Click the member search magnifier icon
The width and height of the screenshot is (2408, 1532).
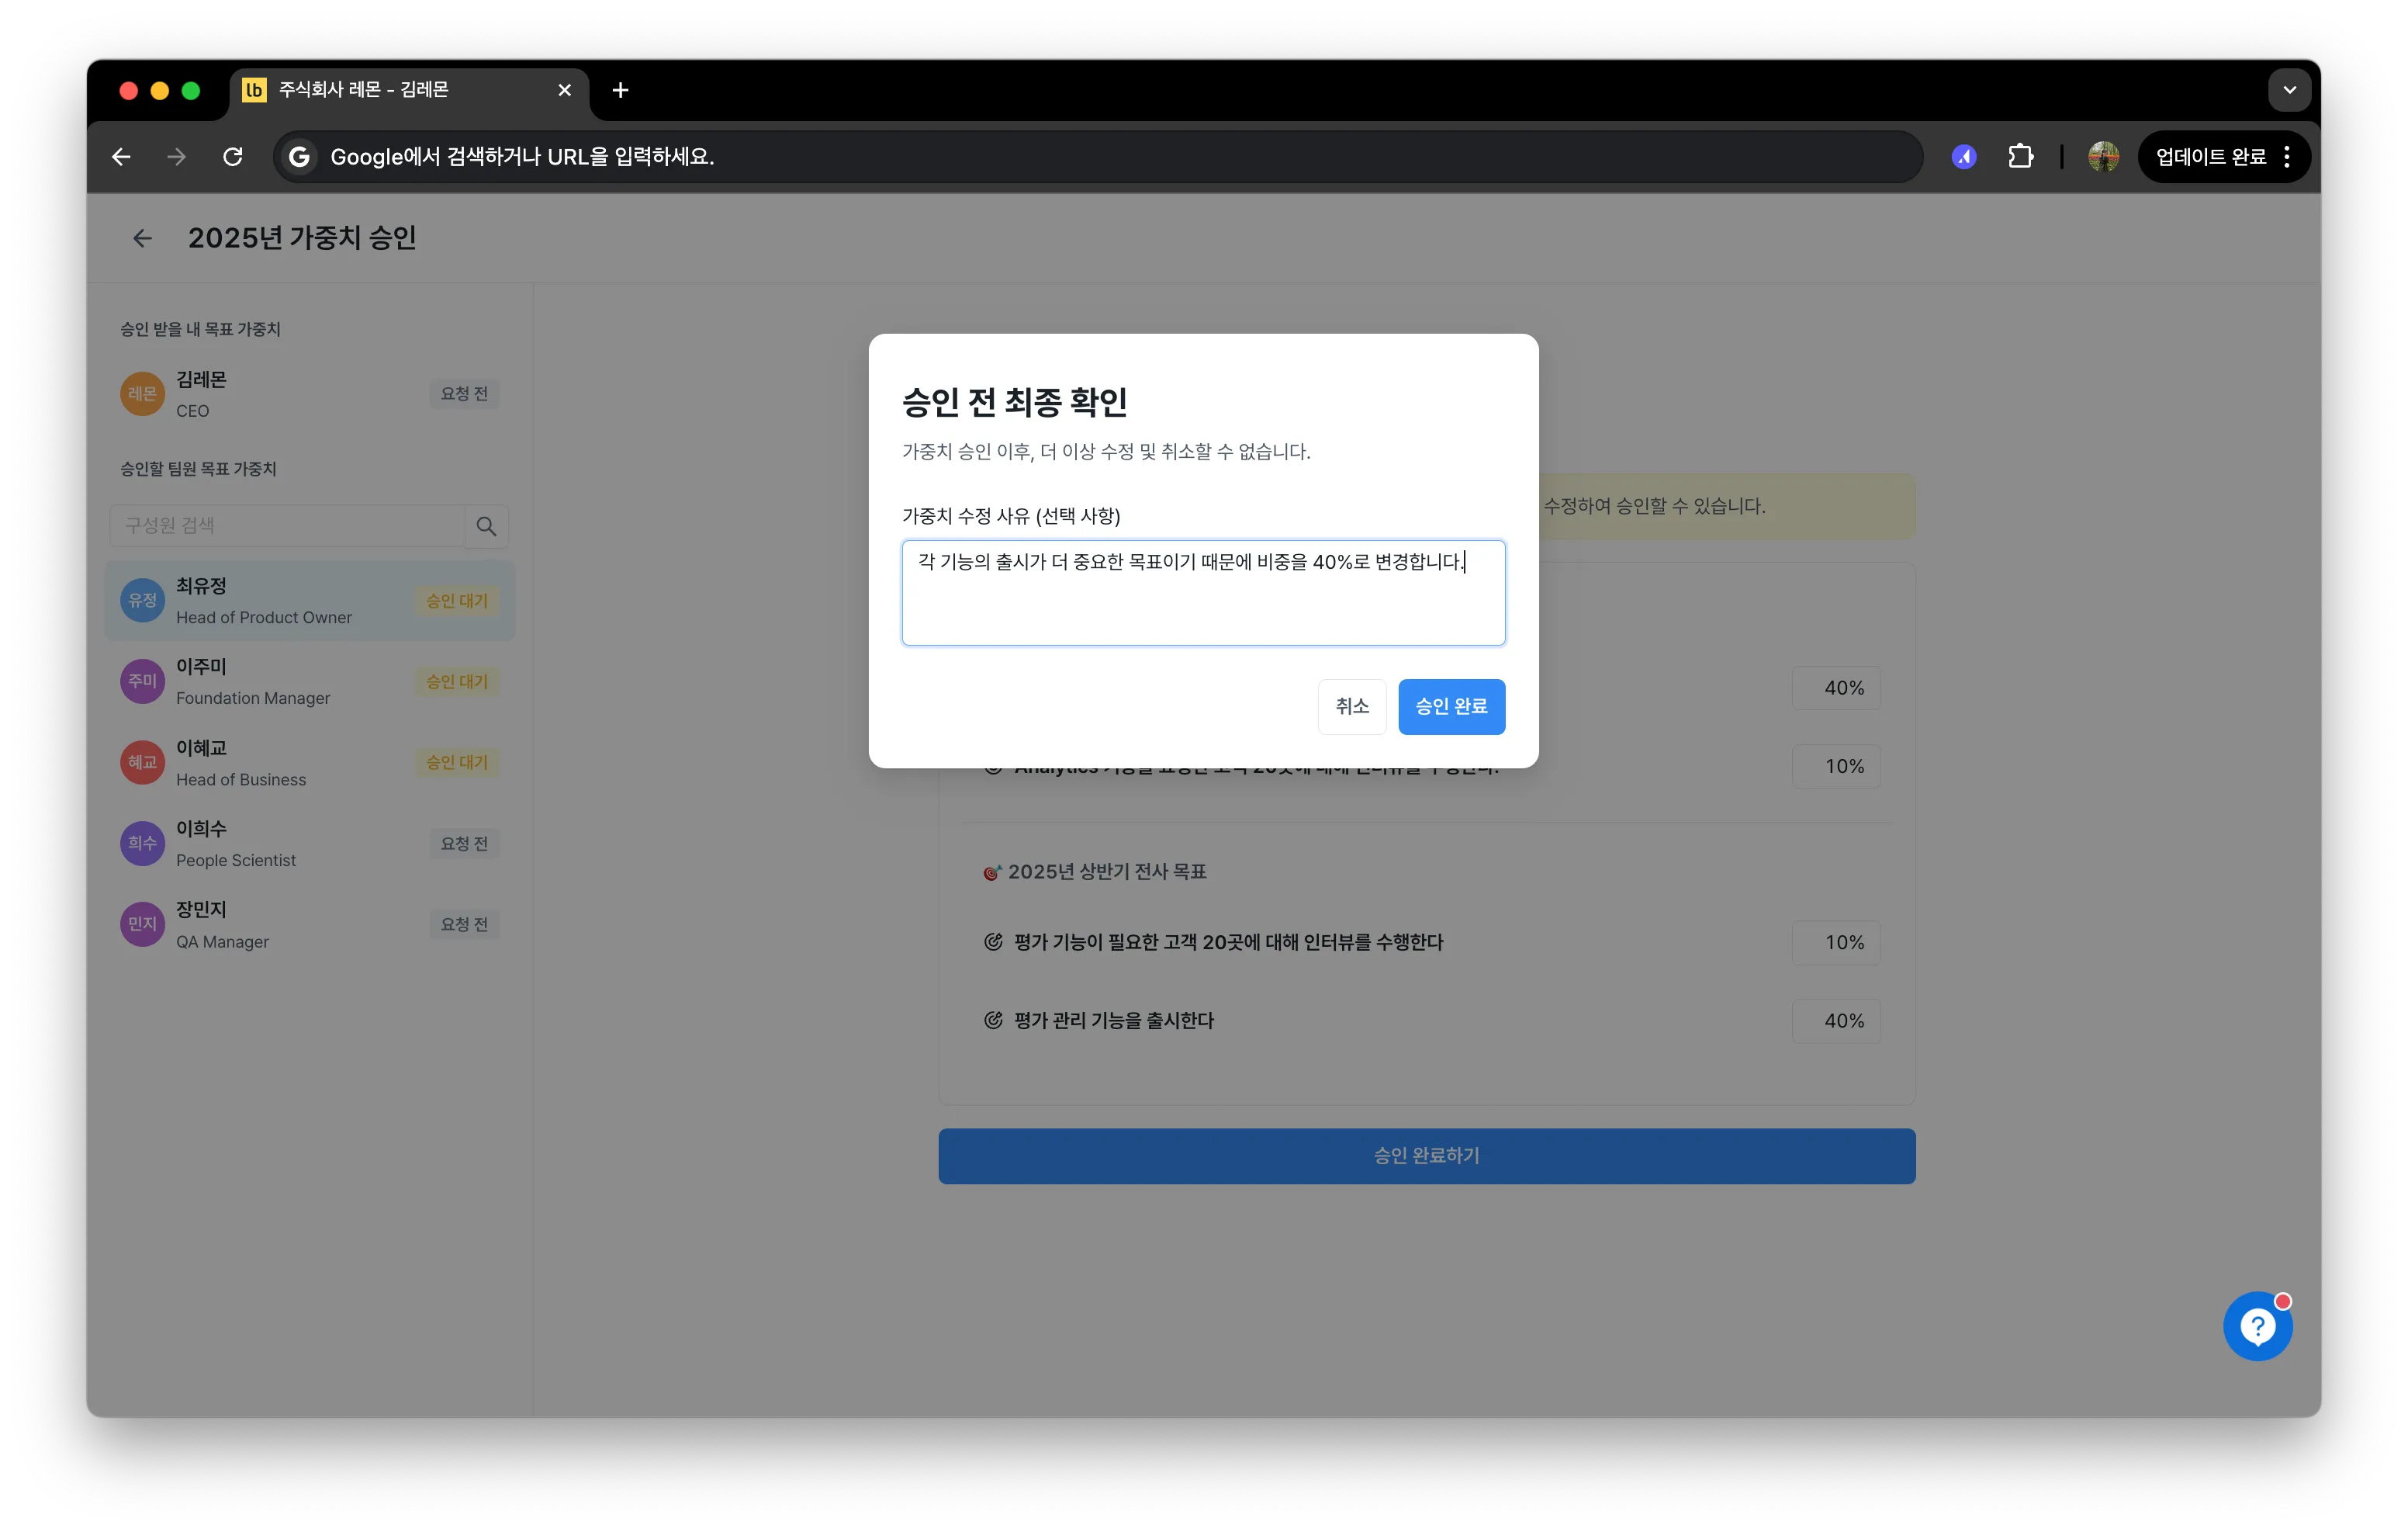pyautogui.click(x=487, y=526)
